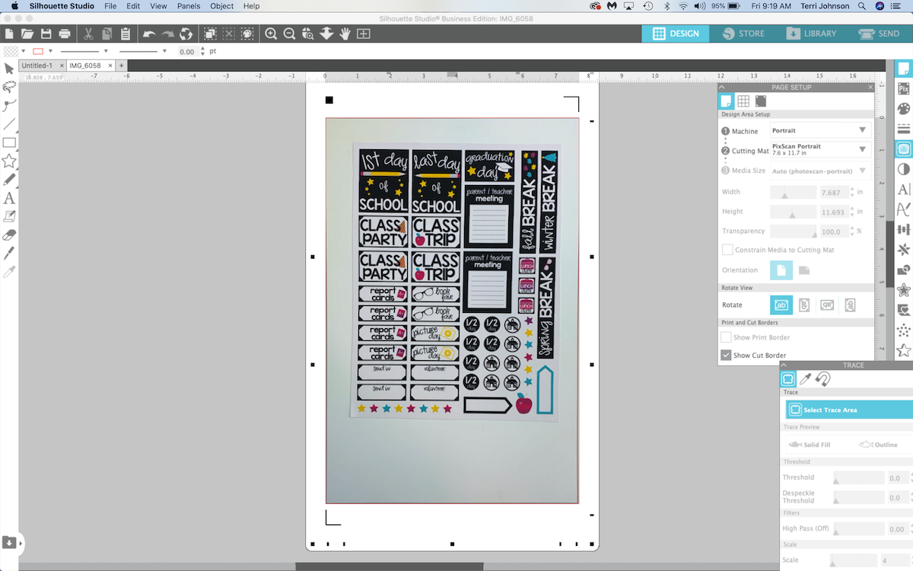Viewport: 913px width, 571px height.
Task: Click the Zoom In magnifier icon
Action: point(271,33)
